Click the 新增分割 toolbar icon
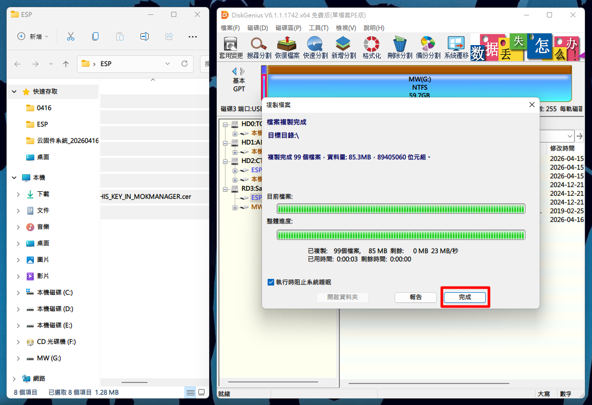This screenshot has height=405, width=592. point(343,48)
